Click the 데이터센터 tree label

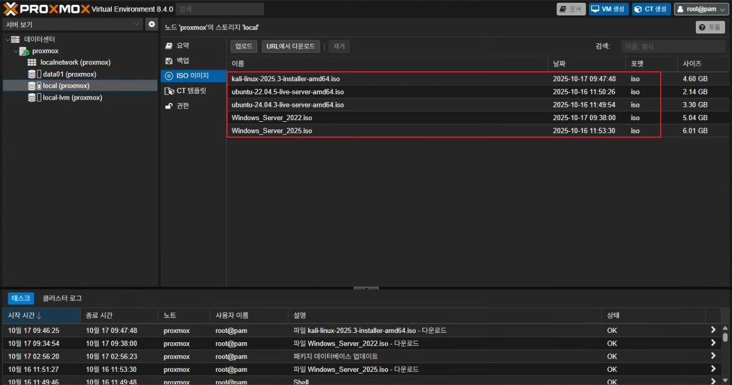(39, 39)
